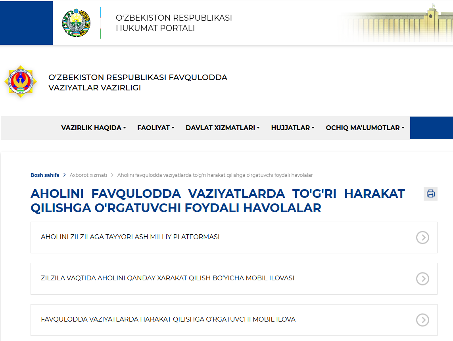Expand the Vazirlik haqida dropdown menu
453x341 pixels.
pyautogui.click(x=93, y=128)
